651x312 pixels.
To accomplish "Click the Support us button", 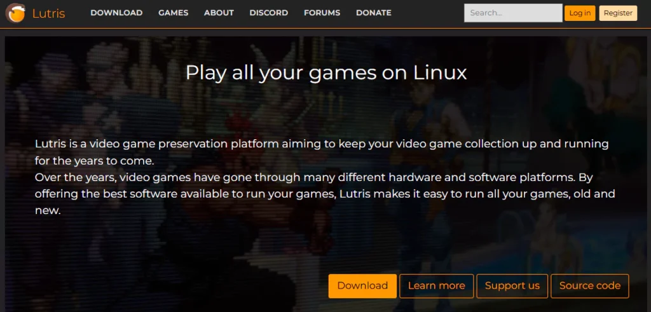I will point(512,286).
